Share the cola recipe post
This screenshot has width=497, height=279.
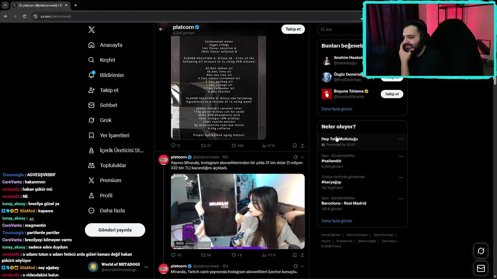click(x=302, y=146)
